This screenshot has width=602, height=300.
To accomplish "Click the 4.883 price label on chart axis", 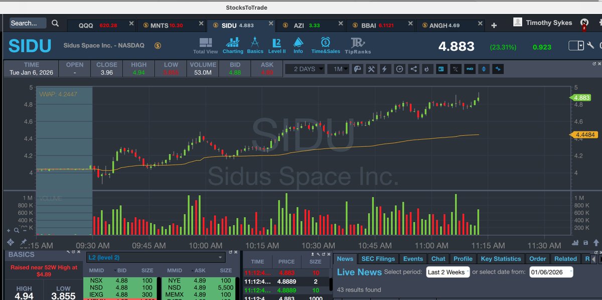I will point(581,98).
